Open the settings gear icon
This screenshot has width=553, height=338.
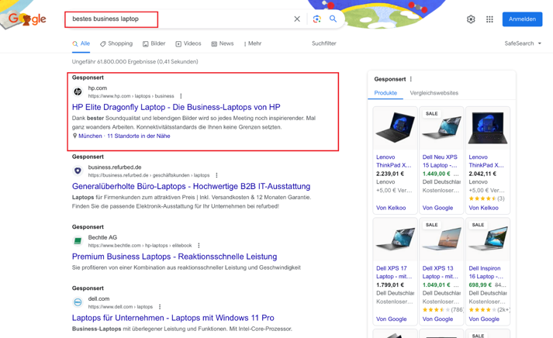(471, 19)
